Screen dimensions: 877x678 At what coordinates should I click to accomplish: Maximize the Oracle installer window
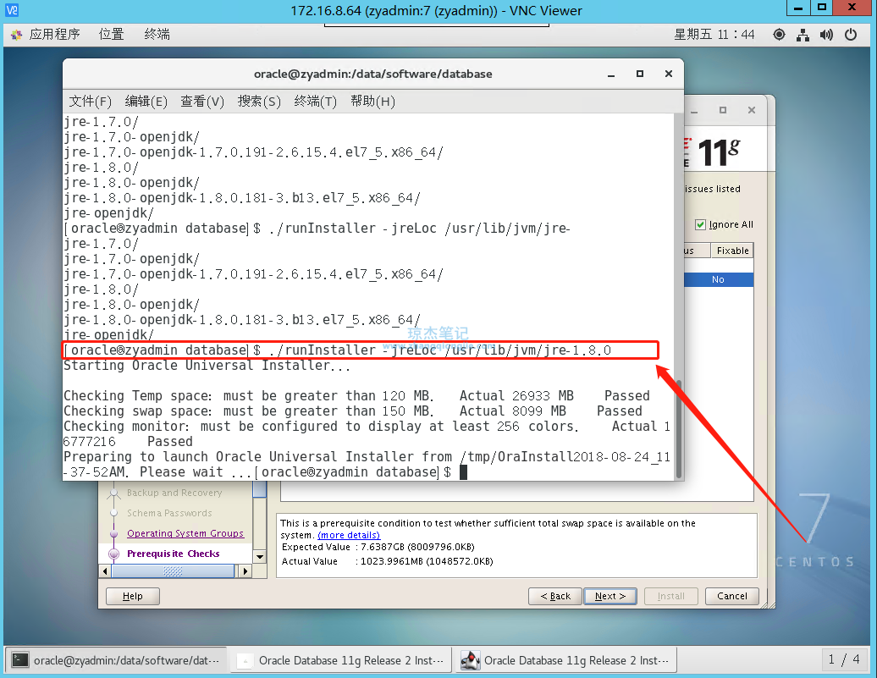pos(723,110)
